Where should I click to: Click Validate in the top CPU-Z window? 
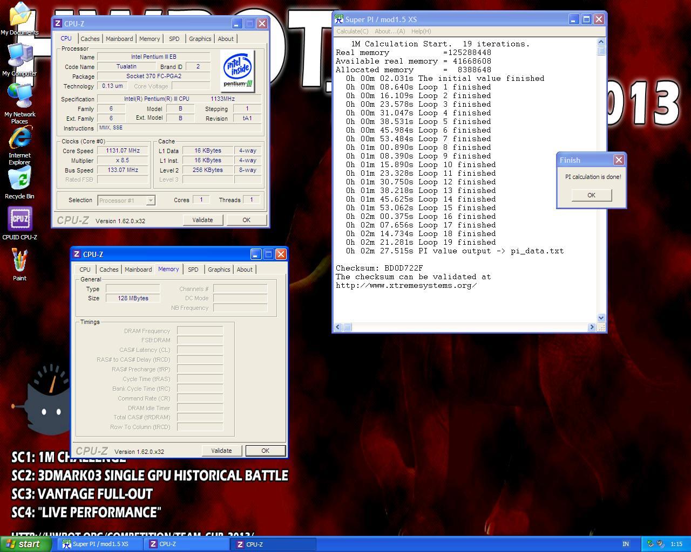[202, 220]
